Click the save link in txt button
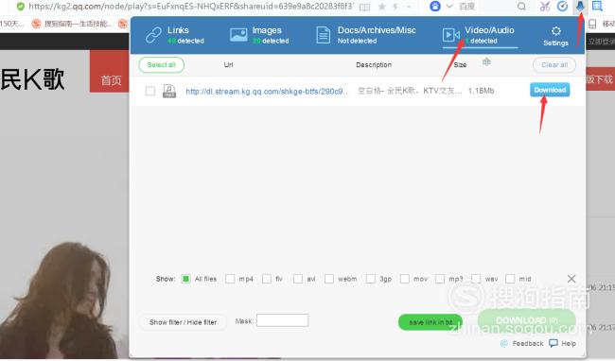Image resolution: width=615 pixels, height=361 pixels. pos(430,322)
